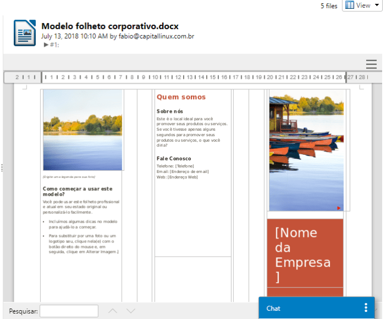
Task: Click the fabio@capitallinux.com.br author name
Action: (156, 36)
